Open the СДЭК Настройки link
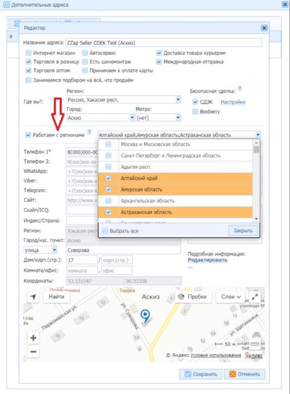 pos(233,102)
